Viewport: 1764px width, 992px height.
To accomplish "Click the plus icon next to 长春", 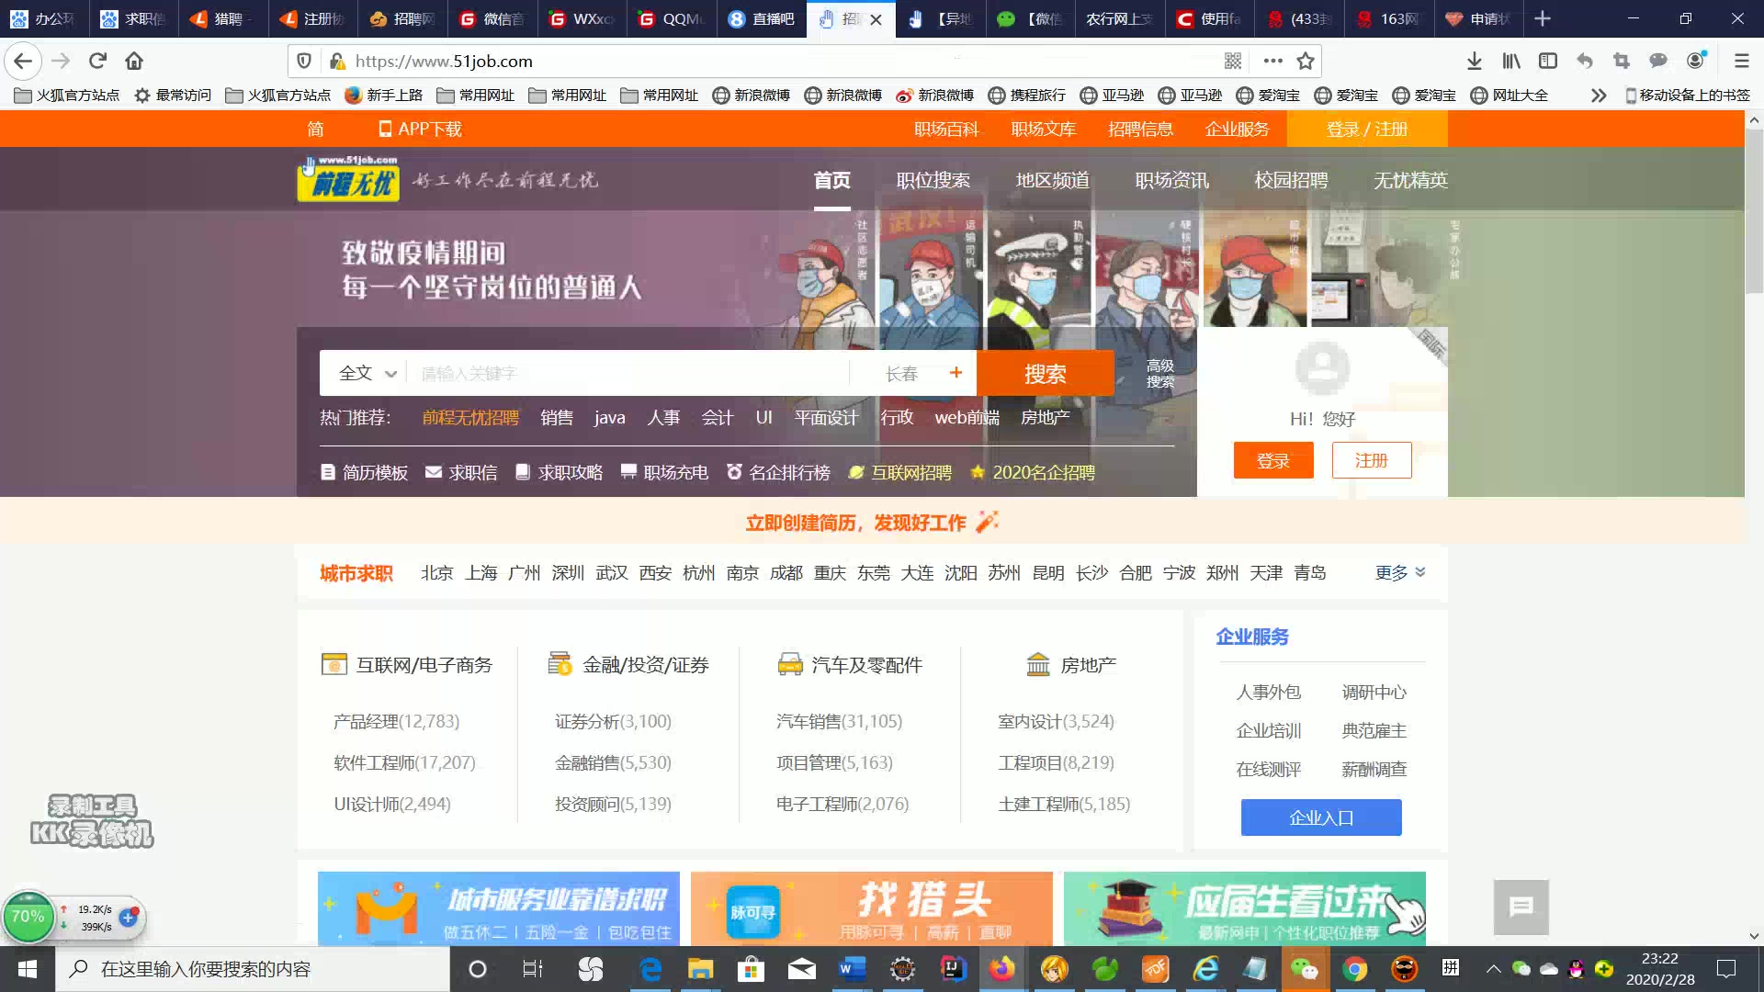I will 955,372.
